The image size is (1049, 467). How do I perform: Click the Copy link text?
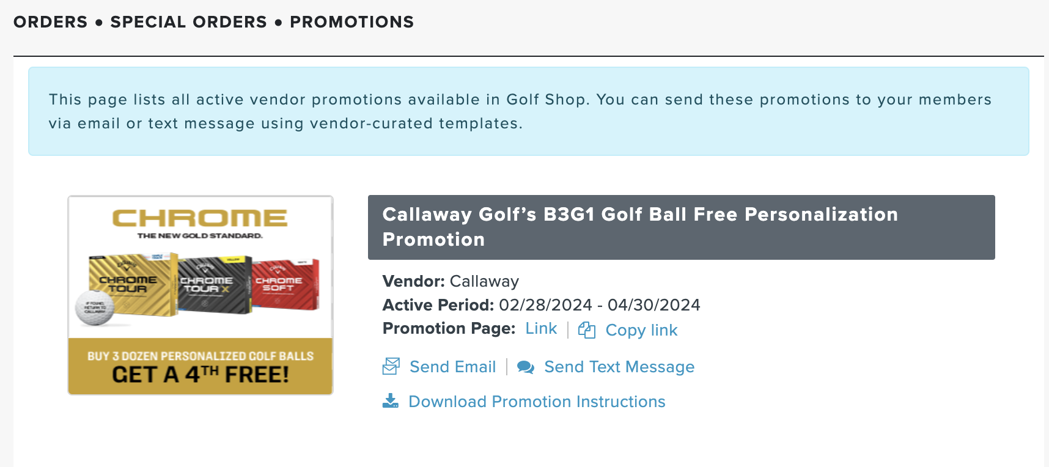tap(641, 330)
